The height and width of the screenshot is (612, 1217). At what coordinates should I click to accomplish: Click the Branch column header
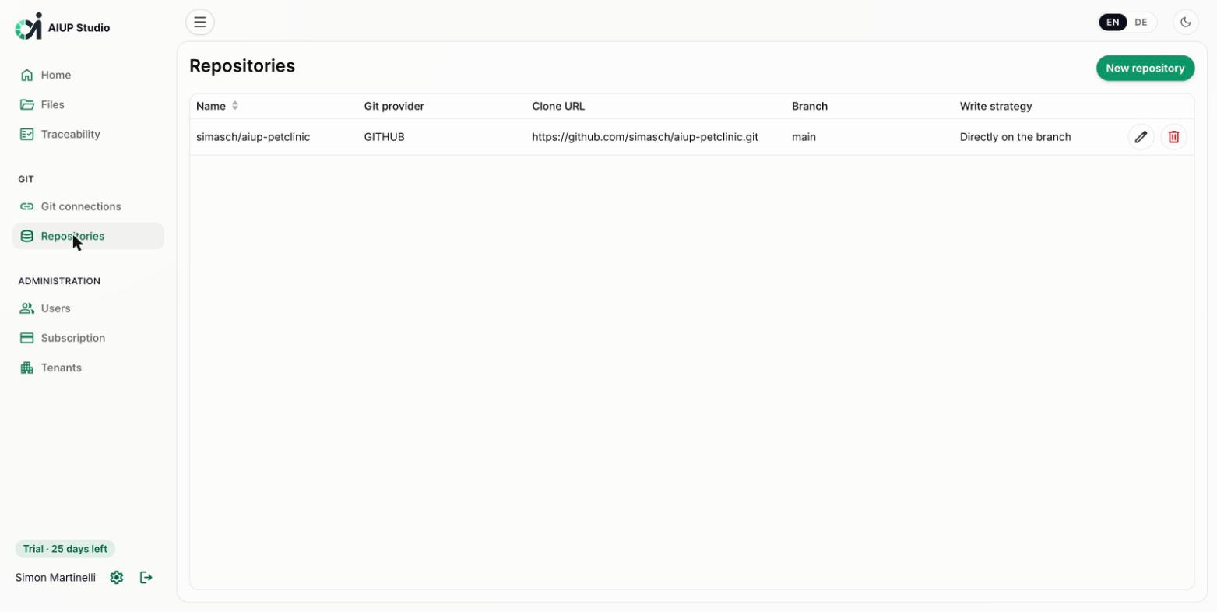pyautogui.click(x=810, y=106)
